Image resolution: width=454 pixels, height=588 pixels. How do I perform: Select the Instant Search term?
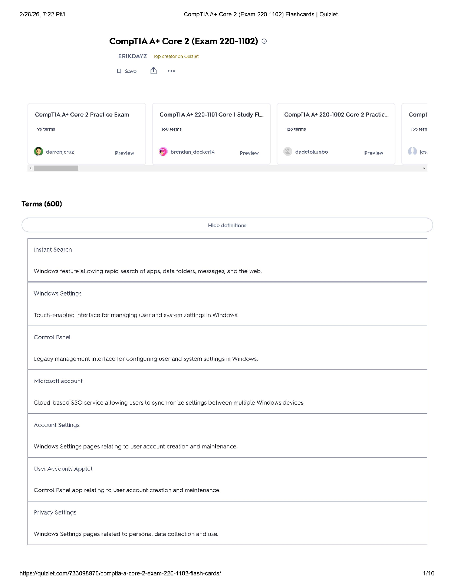[53, 250]
